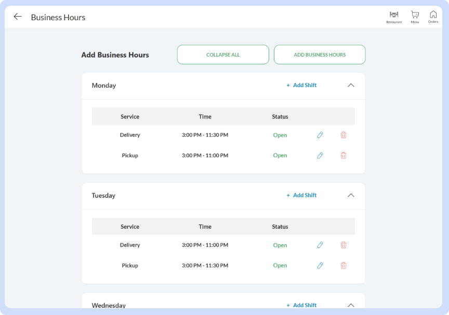This screenshot has width=449, height=315.
Task: Edit Monday Delivery shift with pencil icon
Action: pyautogui.click(x=320, y=135)
